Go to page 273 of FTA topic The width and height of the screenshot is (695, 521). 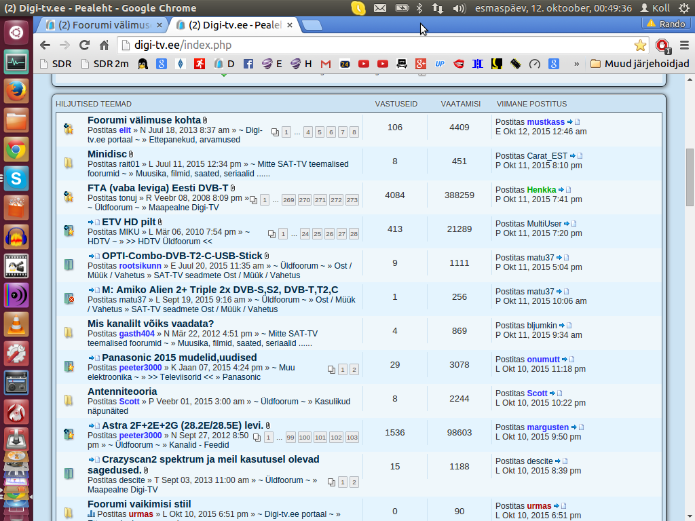pos(352,200)
